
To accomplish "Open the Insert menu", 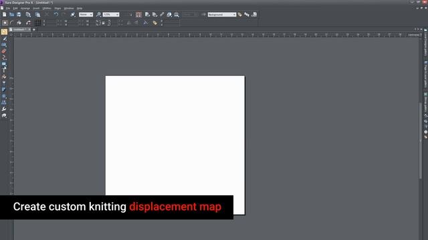I will [x=36, y=9].
